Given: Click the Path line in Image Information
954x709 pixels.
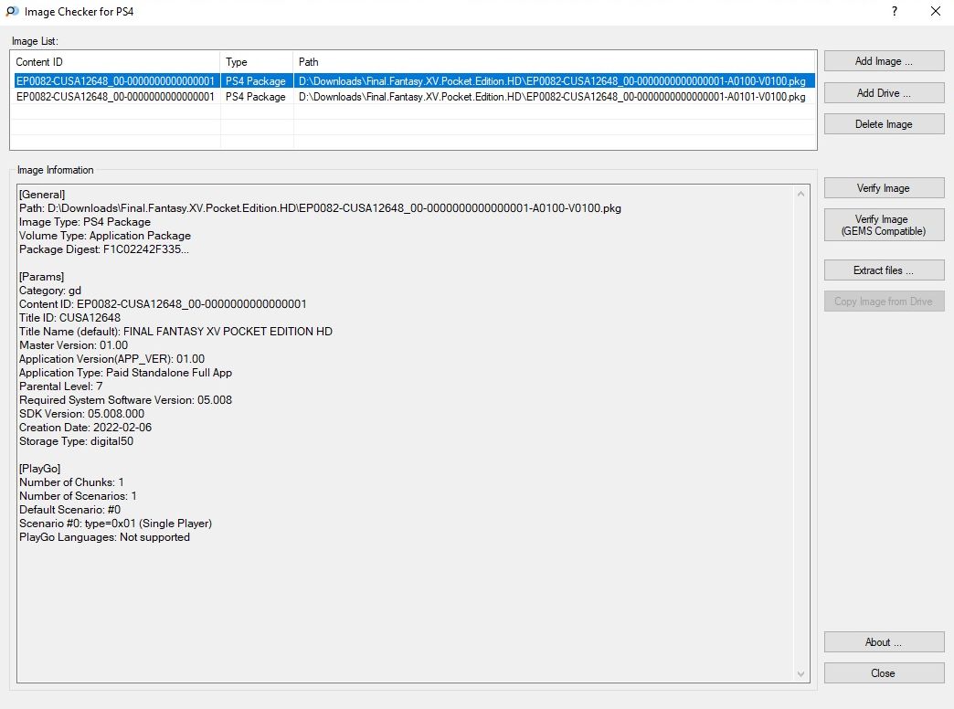Looking at the screenshot, I should pos(320,208).
